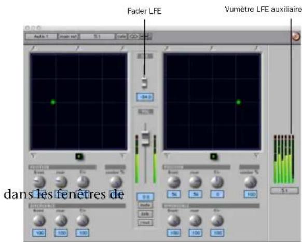The image size is (302, 242).
Task: Click right panner Position rear value field
Action: coord(196,194)
